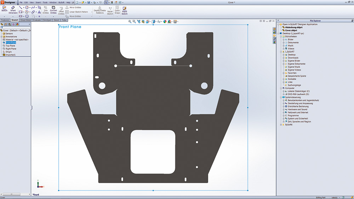Select the Line sketch tool
This screenshot has height=199, width=354.
pos(21,7)
